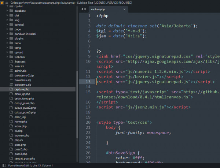Expand the img folder arrow
This screenshot has width=220, height=168.
pyautogui.click(x=7, y=20)
